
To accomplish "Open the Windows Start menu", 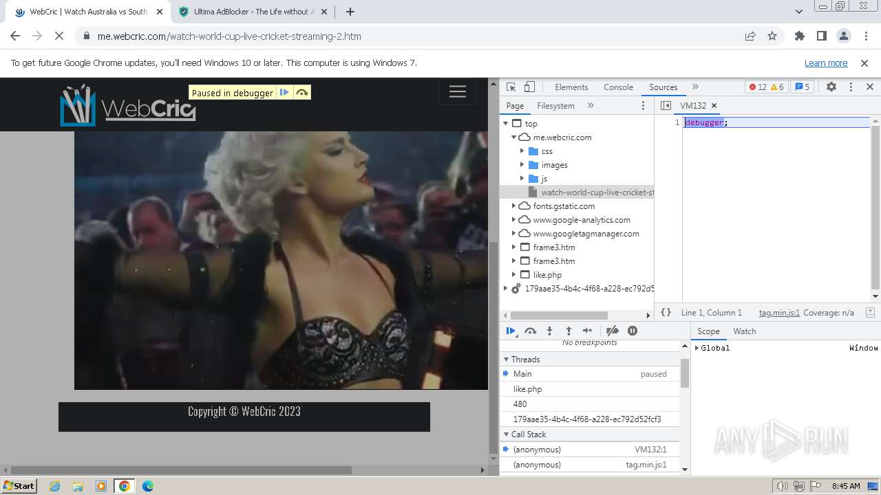I will tap(19, 486).
